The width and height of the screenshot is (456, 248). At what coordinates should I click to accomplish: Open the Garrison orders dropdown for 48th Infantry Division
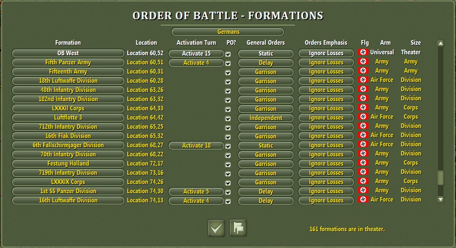pos(265,90)
